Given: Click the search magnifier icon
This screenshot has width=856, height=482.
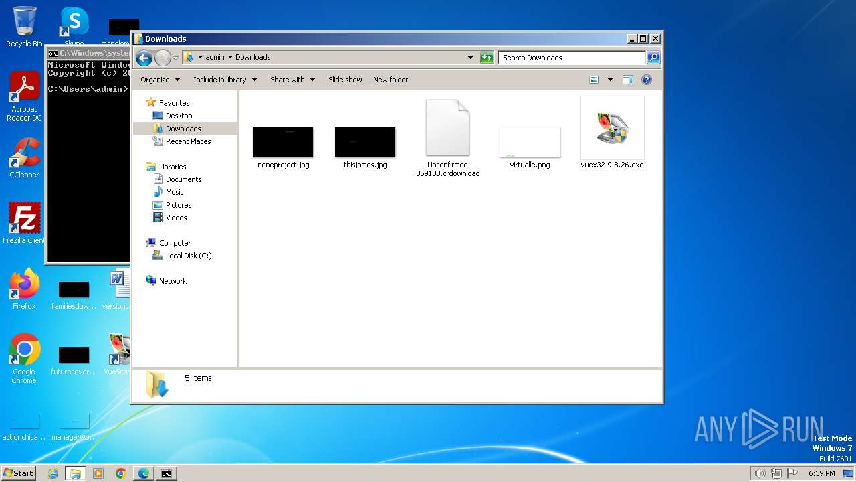Looking at the screenshot, I should tap(653, 58).
